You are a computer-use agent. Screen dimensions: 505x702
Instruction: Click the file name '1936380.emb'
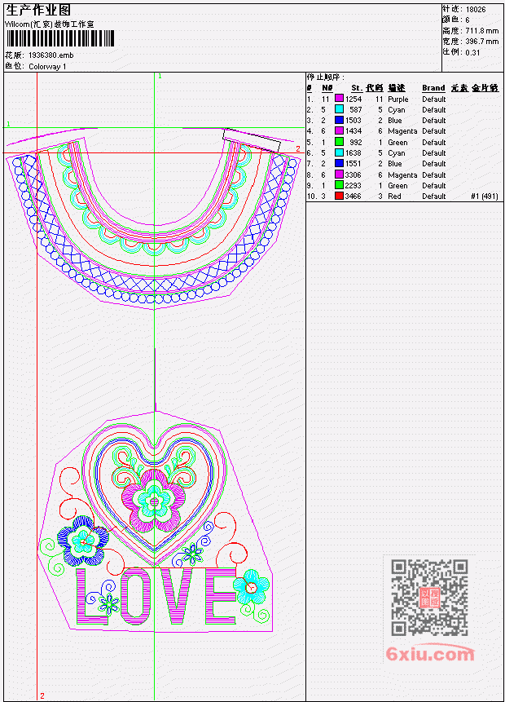coord(51,55)
